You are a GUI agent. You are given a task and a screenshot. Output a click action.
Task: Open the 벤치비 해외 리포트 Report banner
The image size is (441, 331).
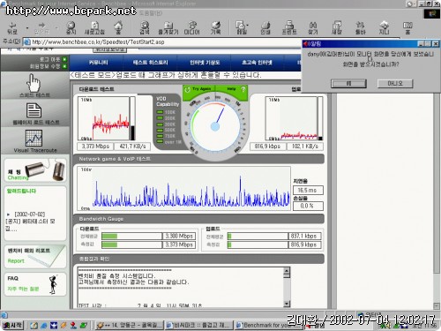click(x=35, y=257)
